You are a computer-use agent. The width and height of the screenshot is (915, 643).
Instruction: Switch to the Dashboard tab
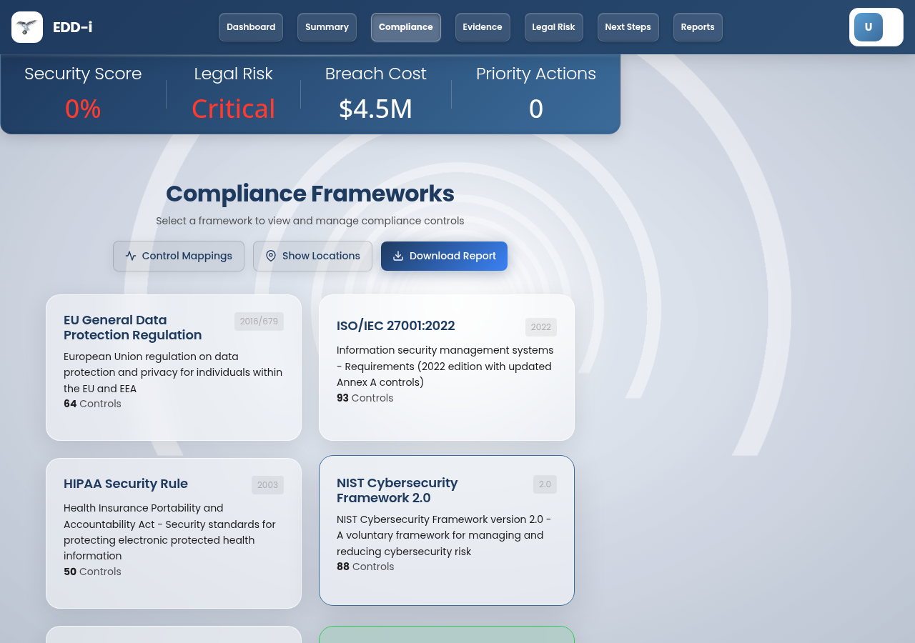pyautogui.click(x=250, y=27)
